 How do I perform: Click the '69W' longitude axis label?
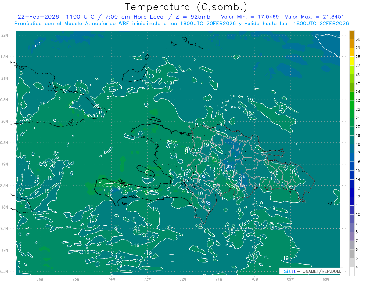[290, 279]
